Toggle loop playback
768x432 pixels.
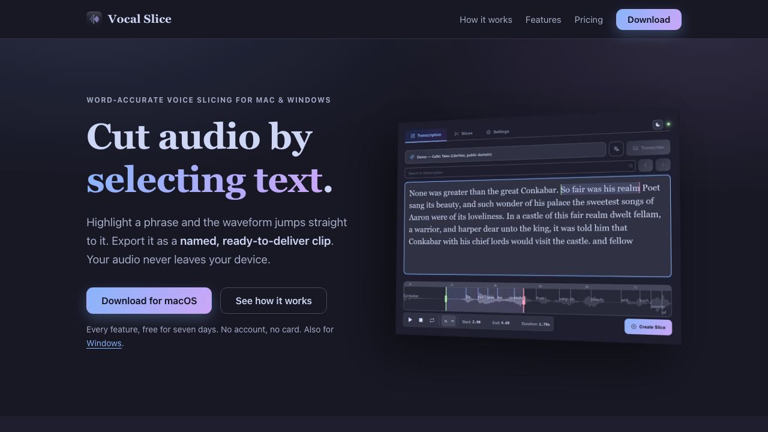431,320
